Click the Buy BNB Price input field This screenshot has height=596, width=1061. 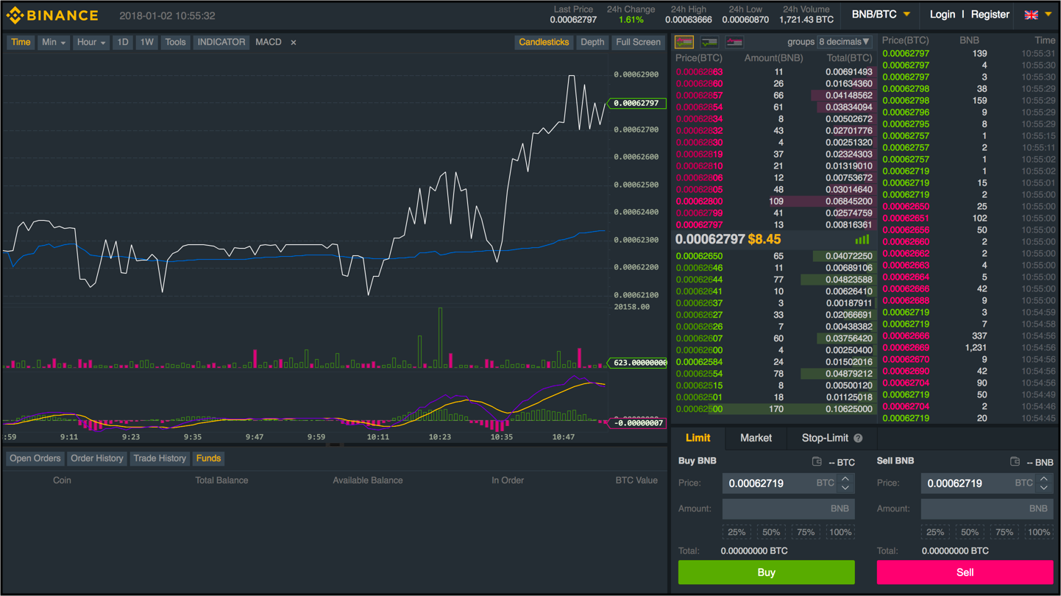[781, 483]
